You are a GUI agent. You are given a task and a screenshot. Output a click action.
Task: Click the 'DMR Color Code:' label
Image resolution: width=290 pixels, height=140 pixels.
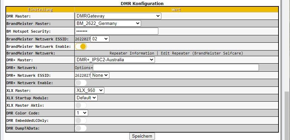[23, 113]
